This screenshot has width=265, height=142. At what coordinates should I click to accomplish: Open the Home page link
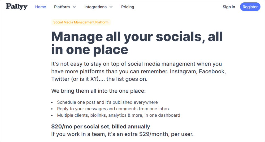(41, 7)
